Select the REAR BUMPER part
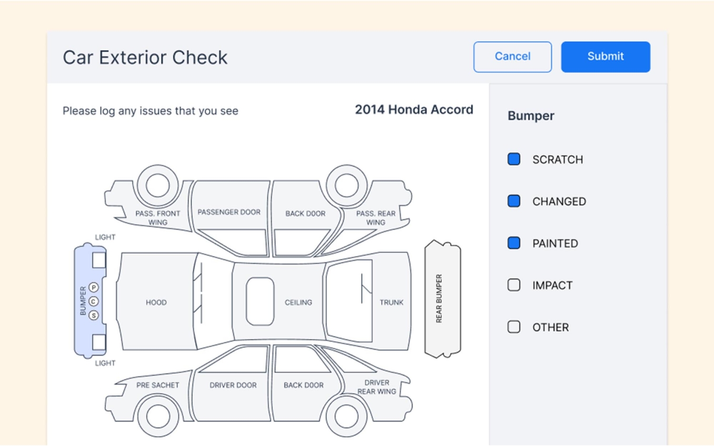Screen dimensions: 714x446 pos(442,299)
